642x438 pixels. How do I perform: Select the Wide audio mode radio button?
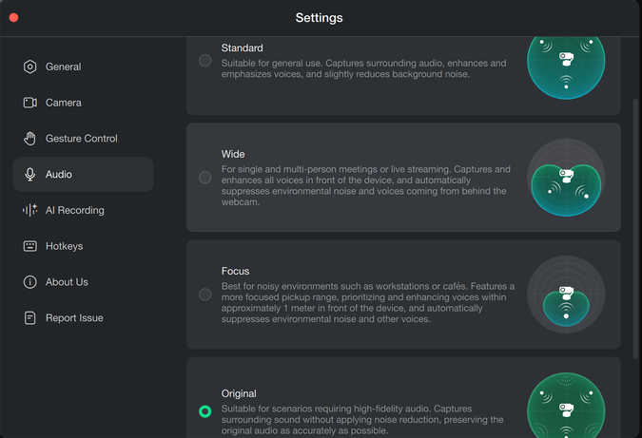pyautogui.click(x=205, y=178)
